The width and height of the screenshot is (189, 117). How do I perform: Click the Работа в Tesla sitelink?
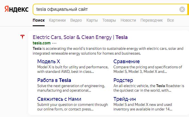pos(54,80)
